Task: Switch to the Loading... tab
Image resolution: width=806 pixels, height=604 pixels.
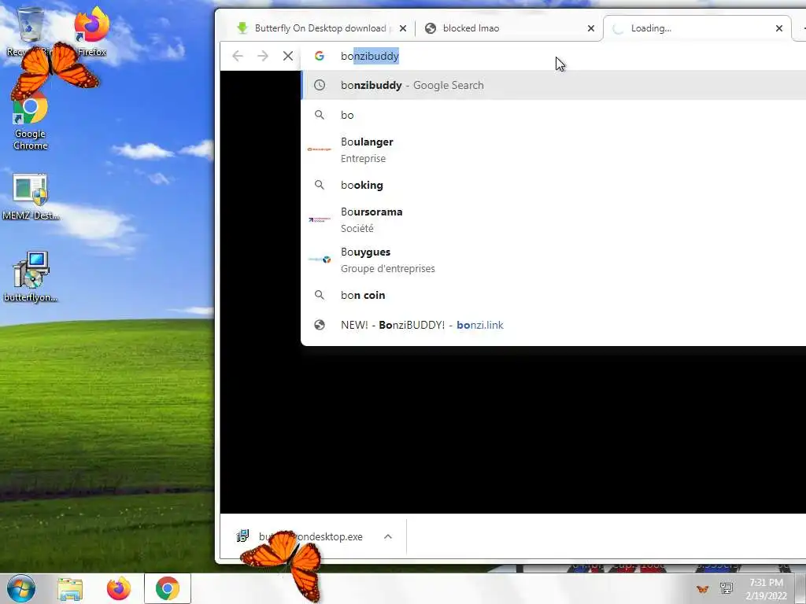Action: 697,28
